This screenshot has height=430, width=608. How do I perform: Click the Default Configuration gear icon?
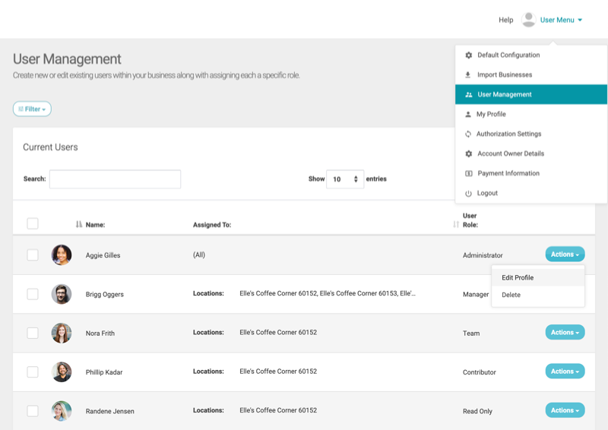[468, 55]
